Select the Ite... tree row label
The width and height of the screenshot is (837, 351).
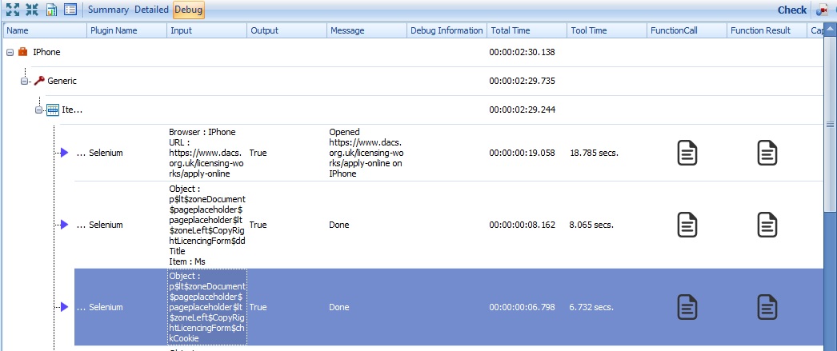click(73, 110)
